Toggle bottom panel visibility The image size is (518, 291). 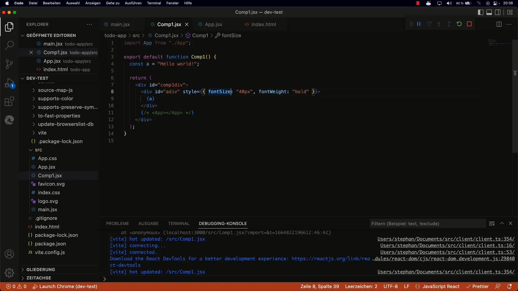tap(489, 12)
